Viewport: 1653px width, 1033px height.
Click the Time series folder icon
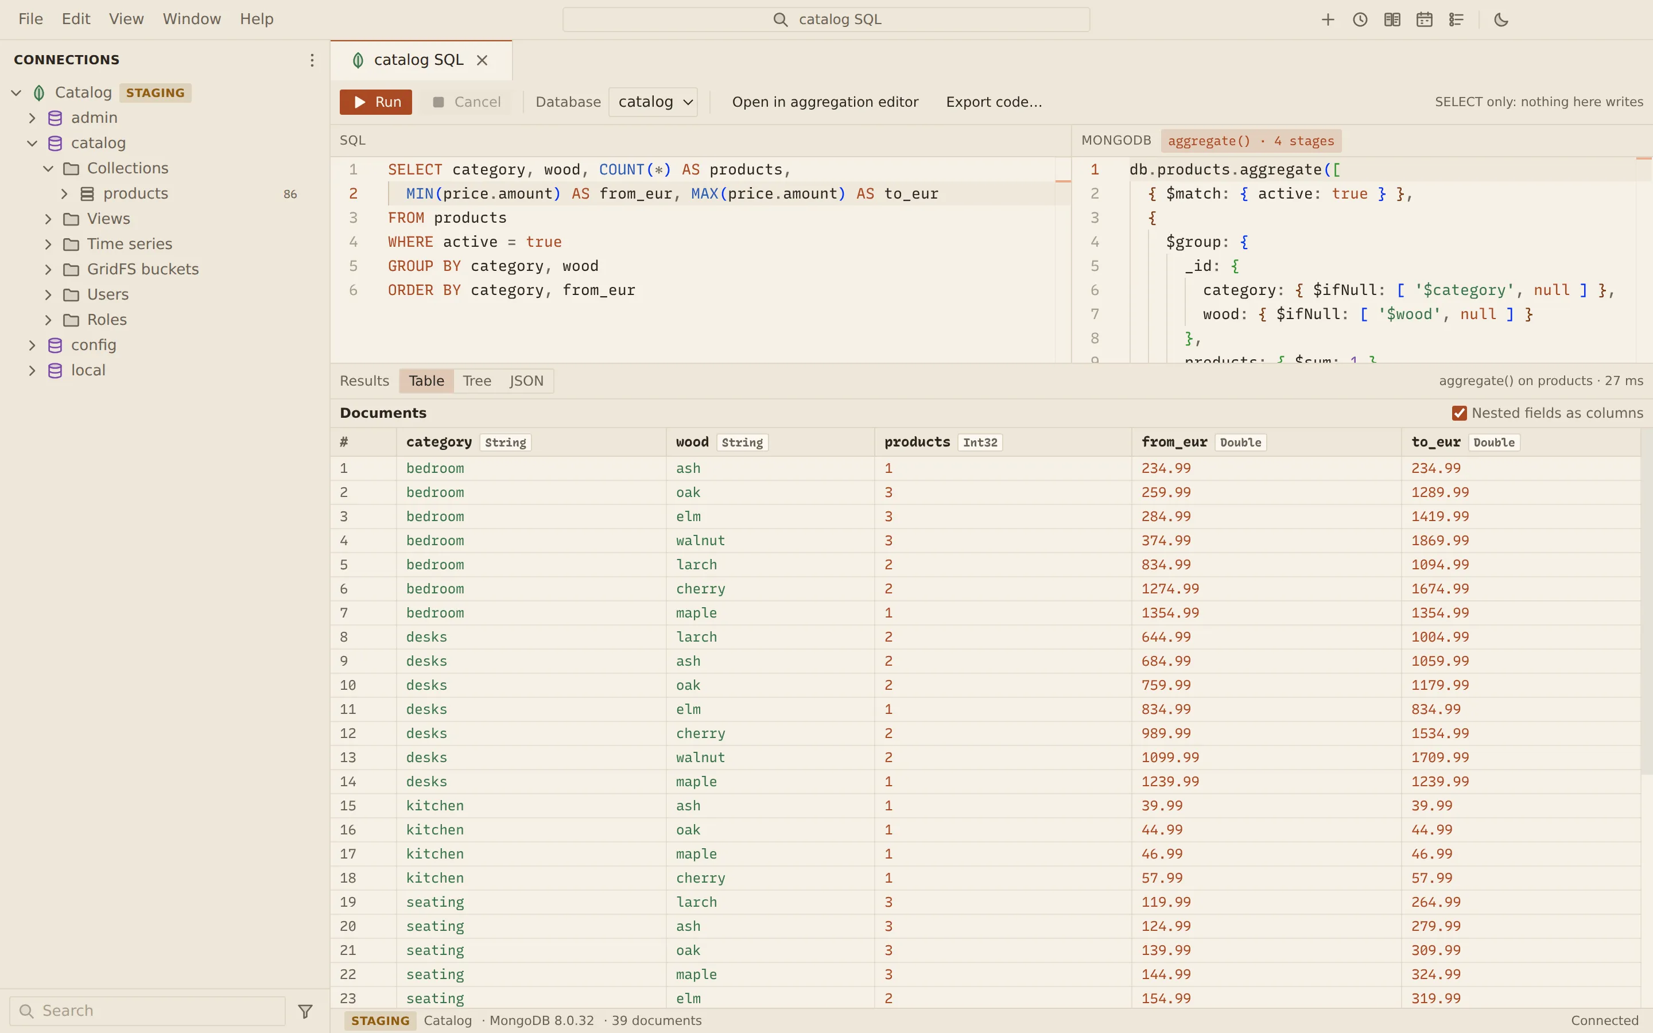coord(72,244)
